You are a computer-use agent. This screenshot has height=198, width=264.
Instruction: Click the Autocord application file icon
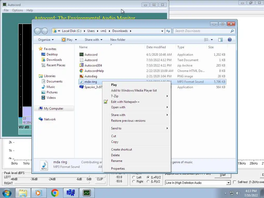[81, 54]
